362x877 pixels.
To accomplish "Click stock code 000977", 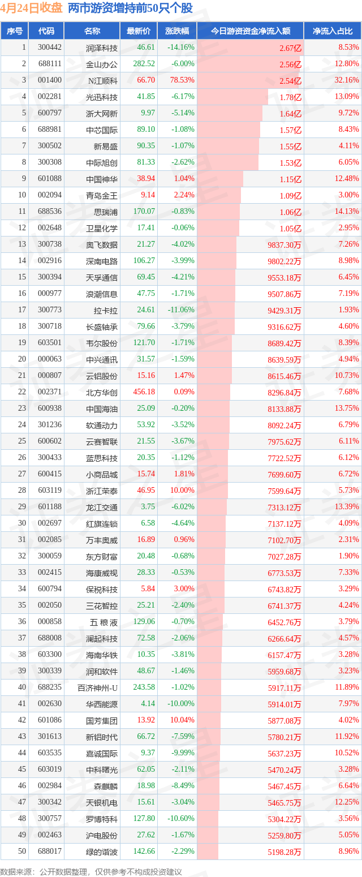I will point(50,294).
